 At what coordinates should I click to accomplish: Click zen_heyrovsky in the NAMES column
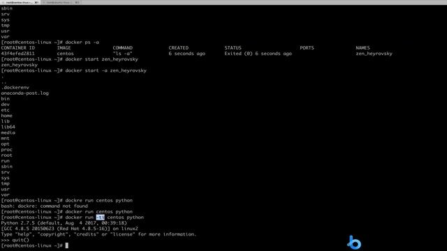pos(374,54)
